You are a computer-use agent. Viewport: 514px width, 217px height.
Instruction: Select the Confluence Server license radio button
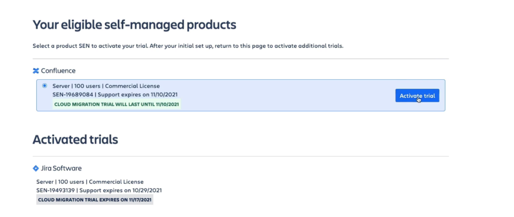pyautogui.click(x=45, y=86)
